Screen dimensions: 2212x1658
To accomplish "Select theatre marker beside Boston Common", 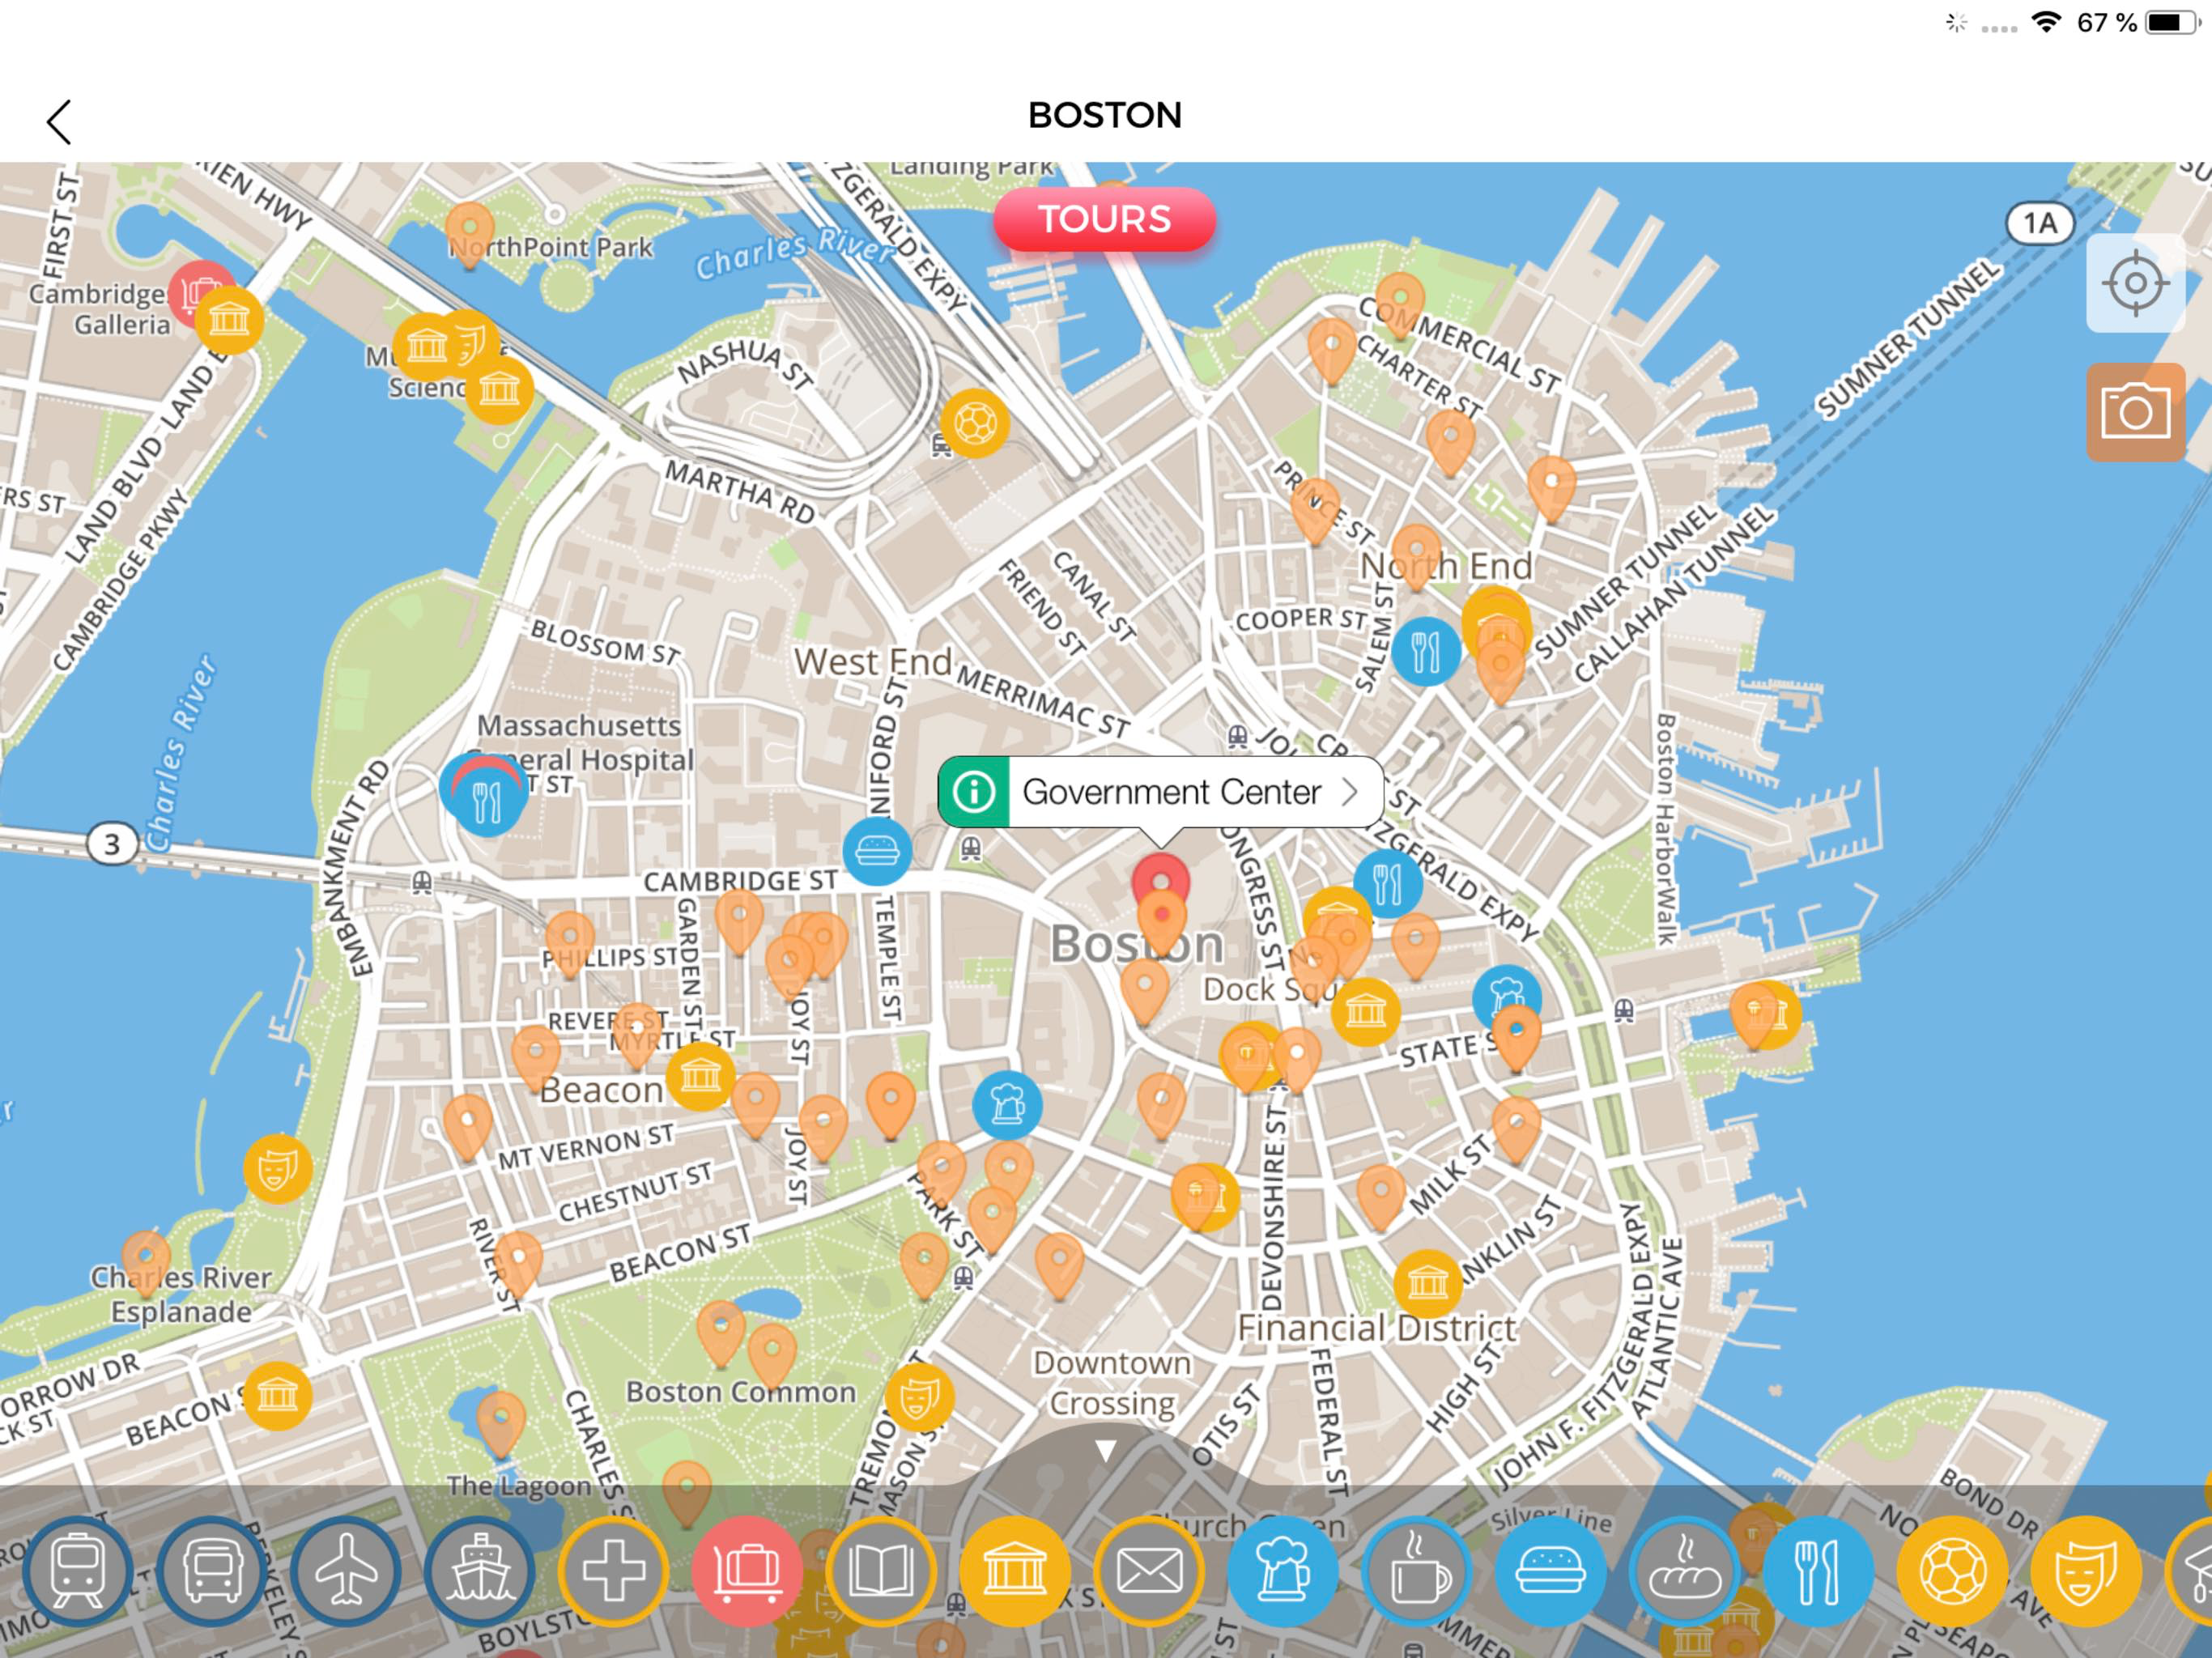I will tap(920, 1397).
